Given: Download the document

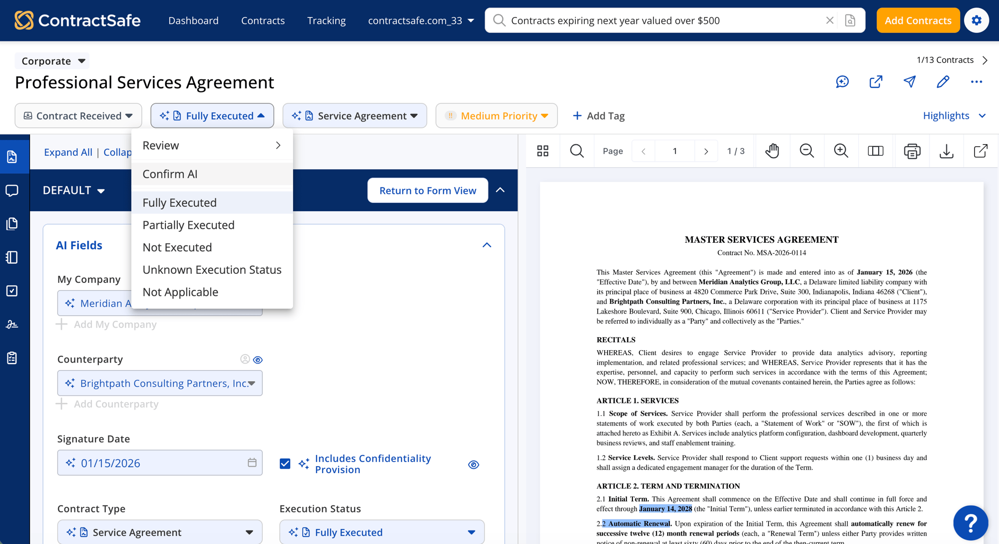Looking at the screenshot, I should pyautogui.click(x=947, y=151).
